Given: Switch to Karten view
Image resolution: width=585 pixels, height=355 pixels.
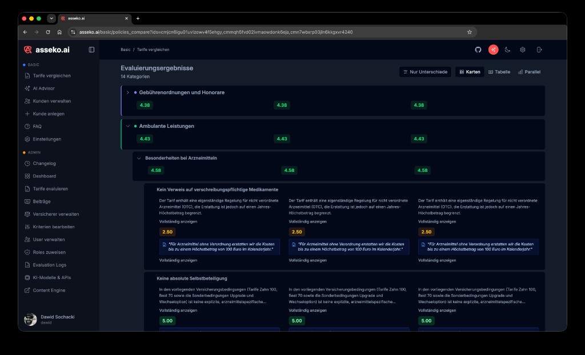Looking at the screenshot, I should (x=470, y=72).
